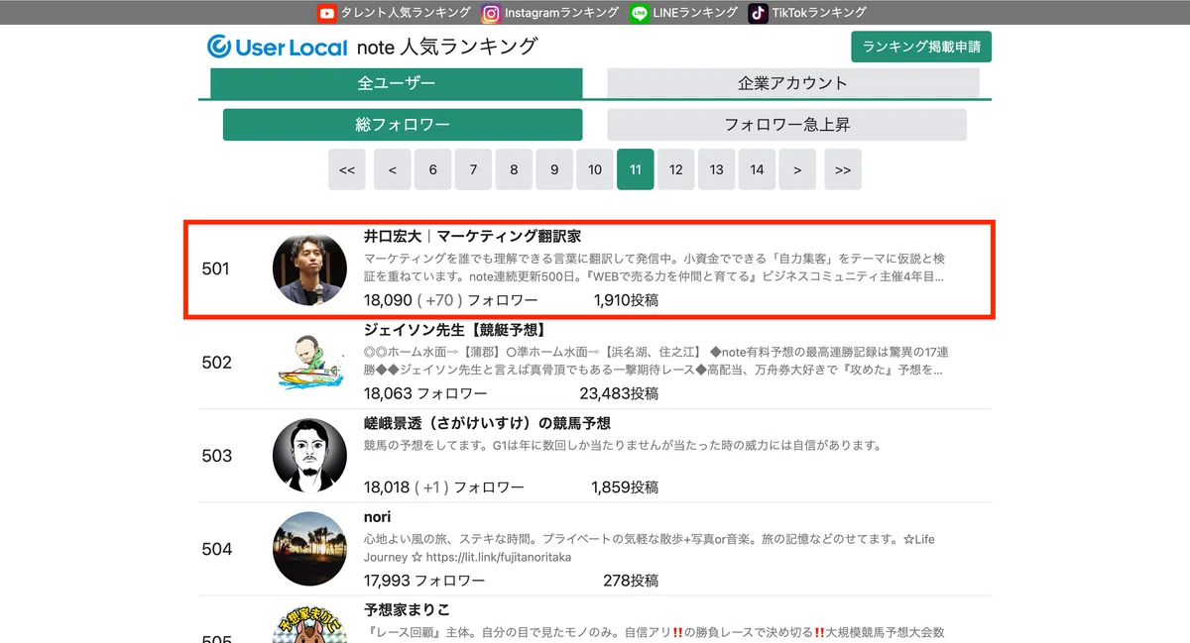Click 17,993 フォロワー count

click(x=424, y=580)
